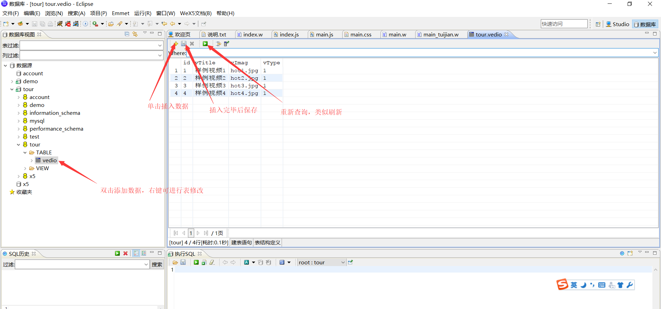The height and width of the screenshot is (309, 661).
Task: Expand the demo datasource node
Action: coord(12,81)
